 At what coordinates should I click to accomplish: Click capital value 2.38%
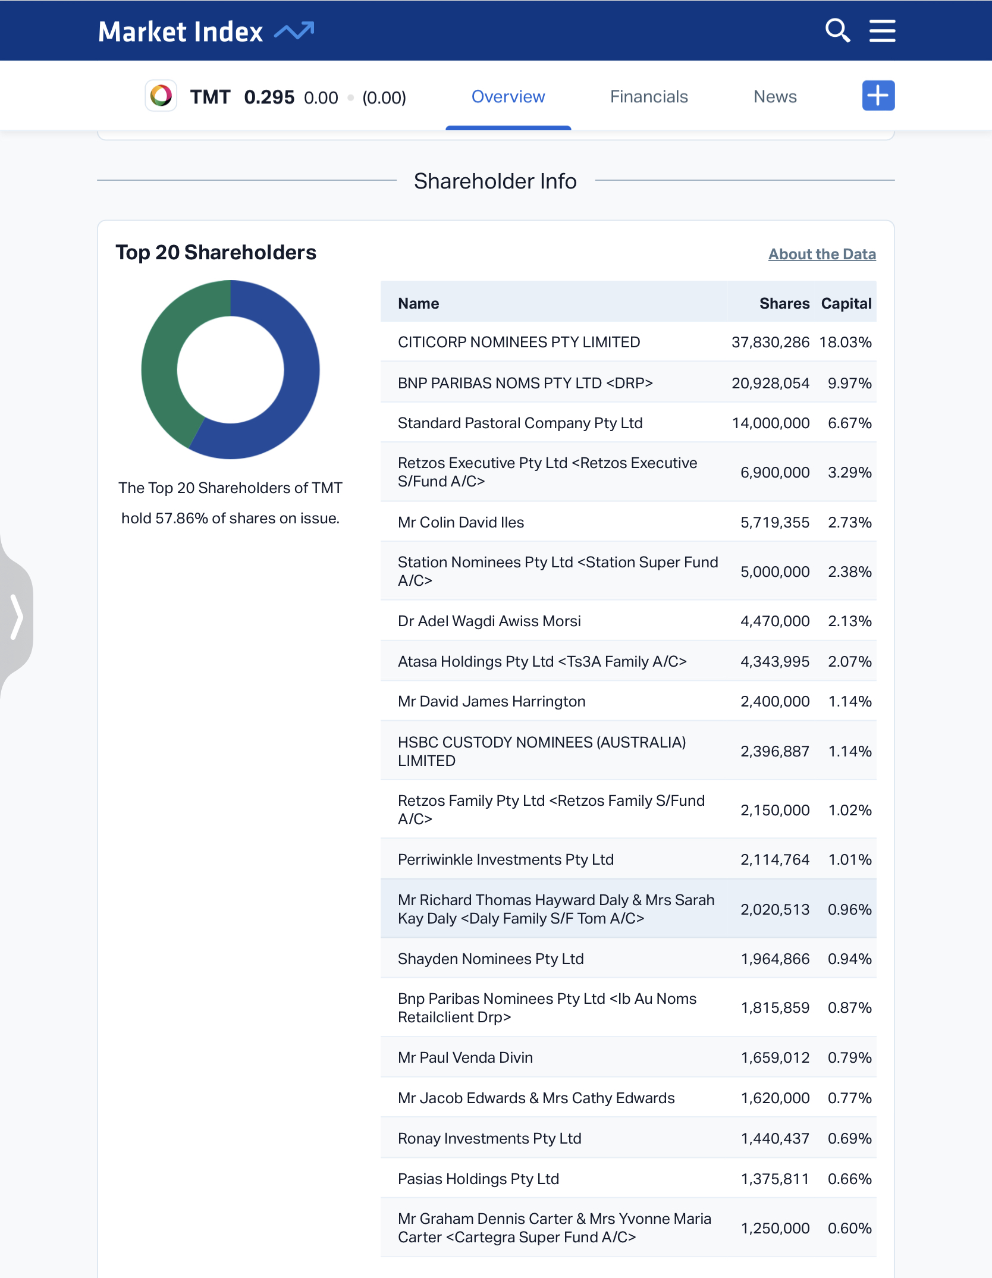[850, 572]
